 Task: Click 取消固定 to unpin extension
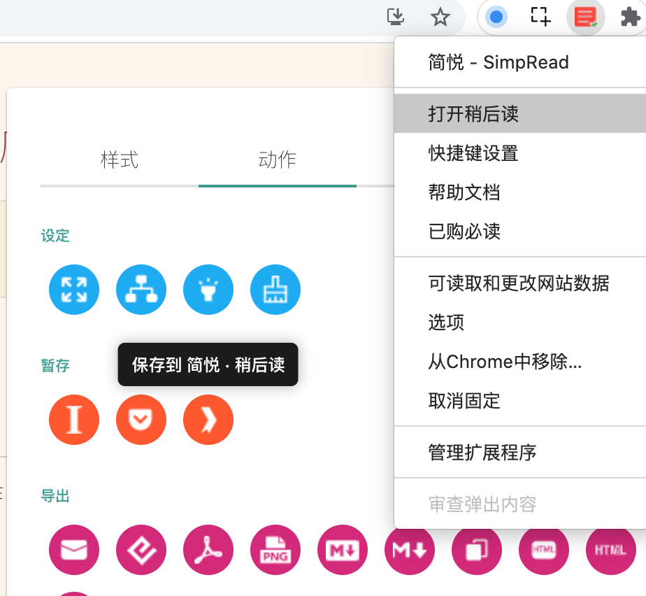[x=520, y=401]
